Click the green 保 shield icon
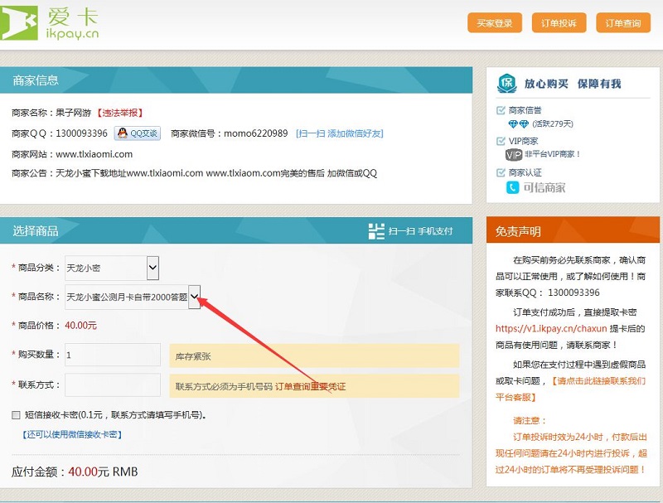The width and height of the screenshot is (663, 503). click(506, 84)
